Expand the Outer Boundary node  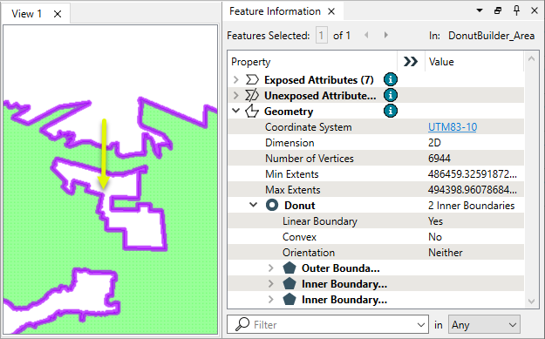271,268
